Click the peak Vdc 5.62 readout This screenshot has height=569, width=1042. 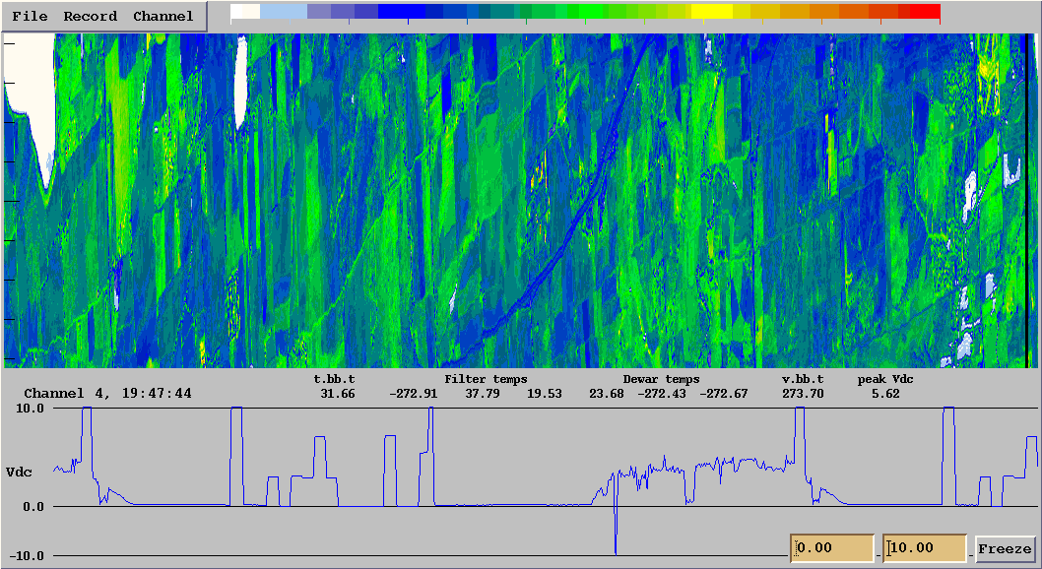885,394
